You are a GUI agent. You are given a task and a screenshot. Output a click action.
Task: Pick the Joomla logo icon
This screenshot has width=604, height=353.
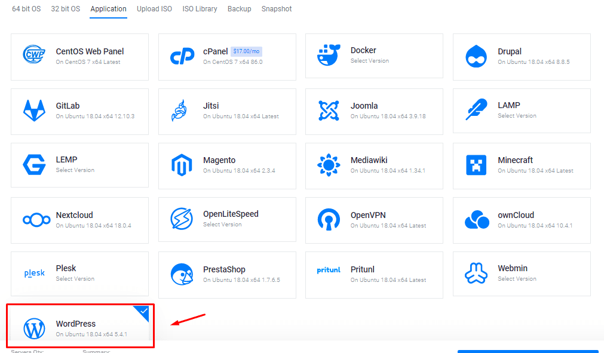pyautogui.click(x=329, y=110)
